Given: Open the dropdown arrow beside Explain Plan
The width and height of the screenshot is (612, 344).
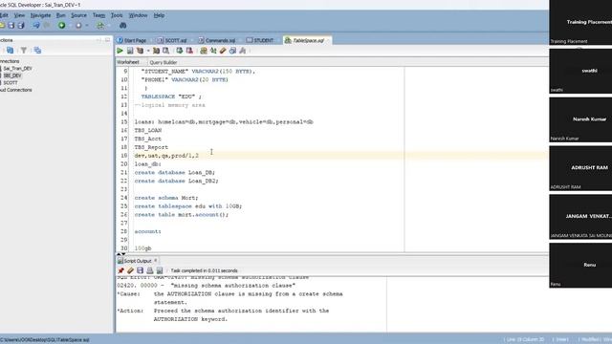Looking at the screenshot, I should pos(148,51).
